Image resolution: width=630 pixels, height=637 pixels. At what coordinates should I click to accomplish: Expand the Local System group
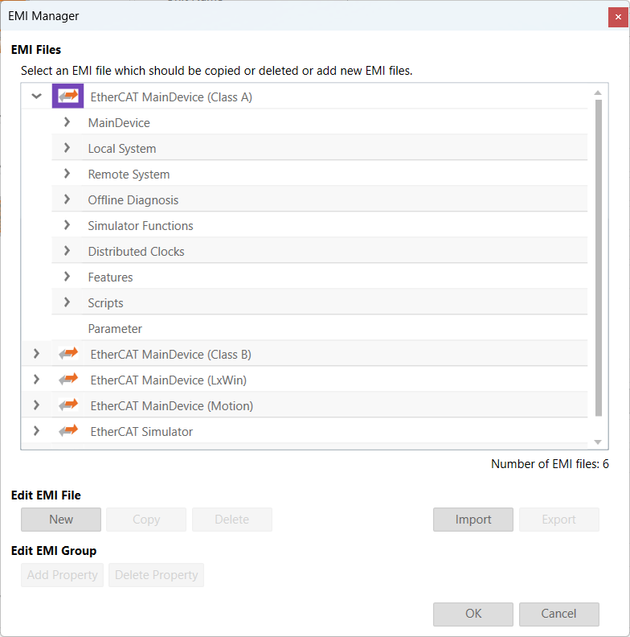click(x=67, y=148)
